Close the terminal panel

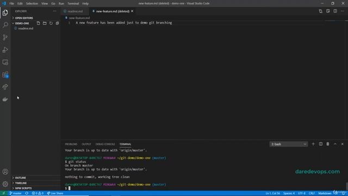point(343,144)
